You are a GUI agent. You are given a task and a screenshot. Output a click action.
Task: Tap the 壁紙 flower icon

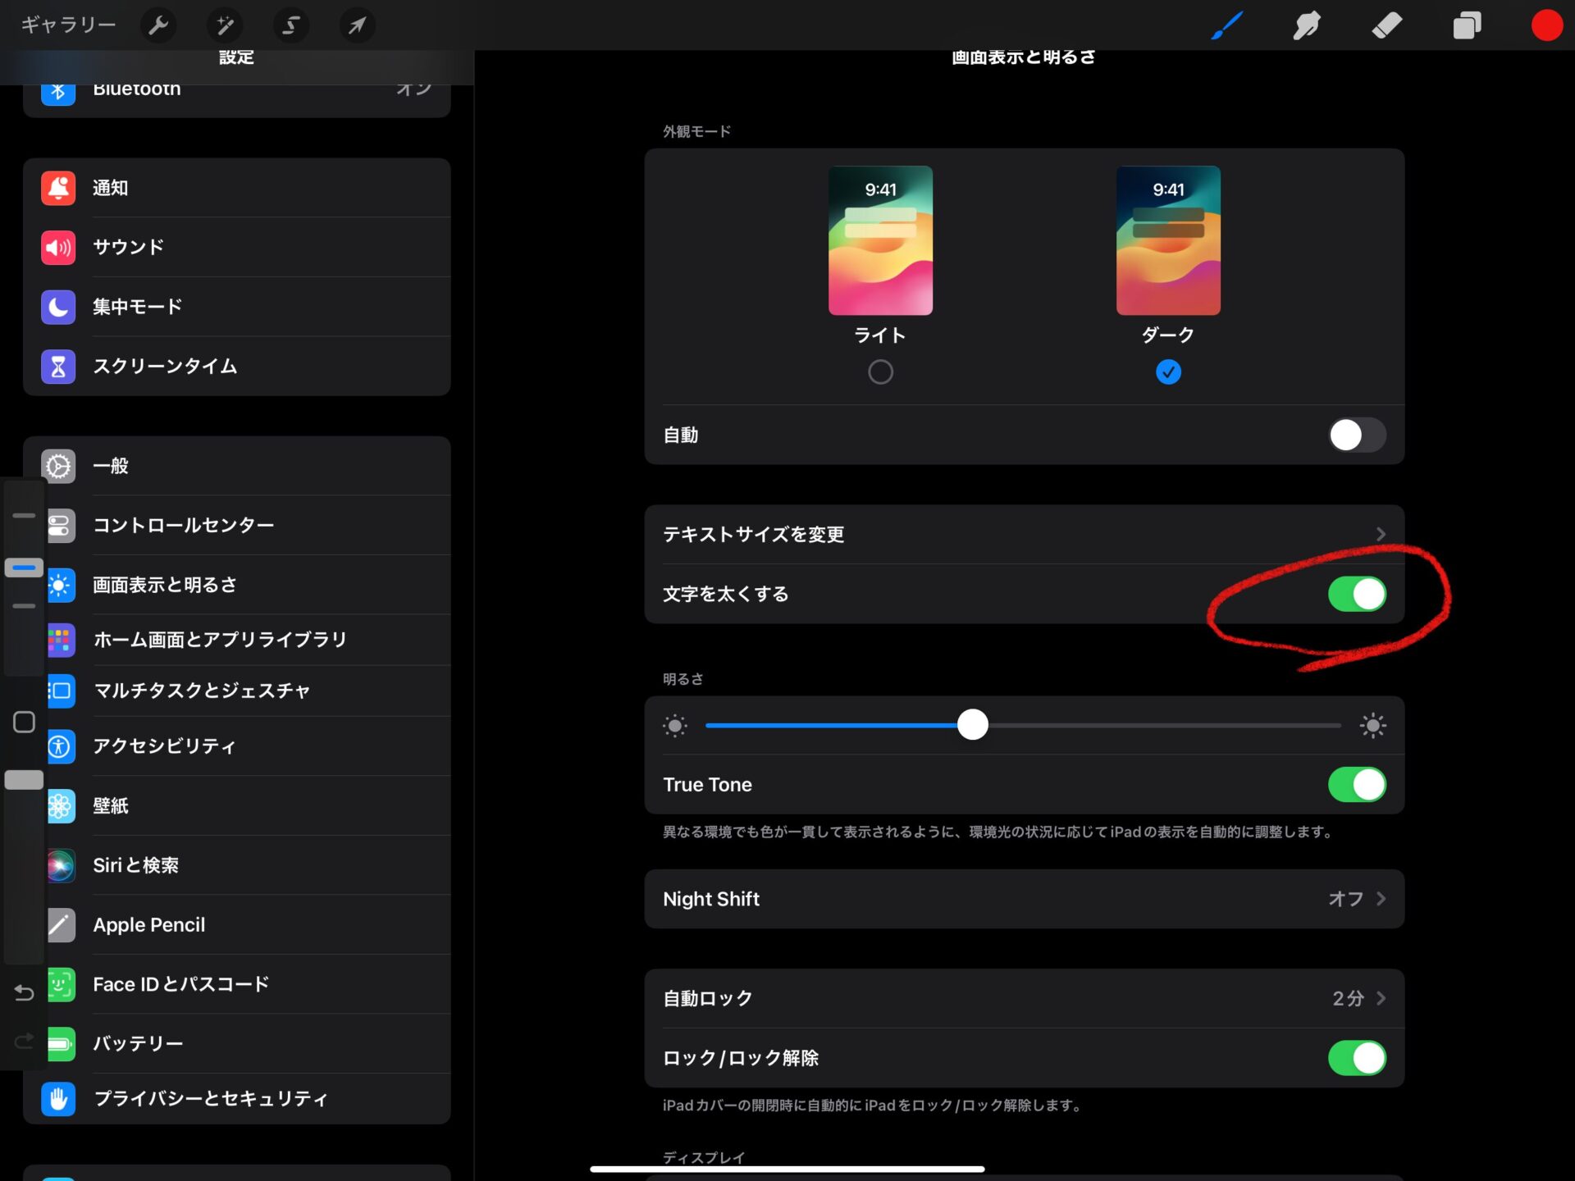click(61, 806)
